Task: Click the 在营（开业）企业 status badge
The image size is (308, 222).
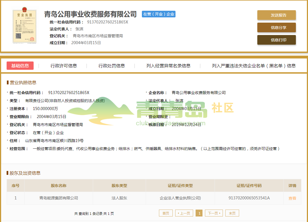Action: point(158,14)
